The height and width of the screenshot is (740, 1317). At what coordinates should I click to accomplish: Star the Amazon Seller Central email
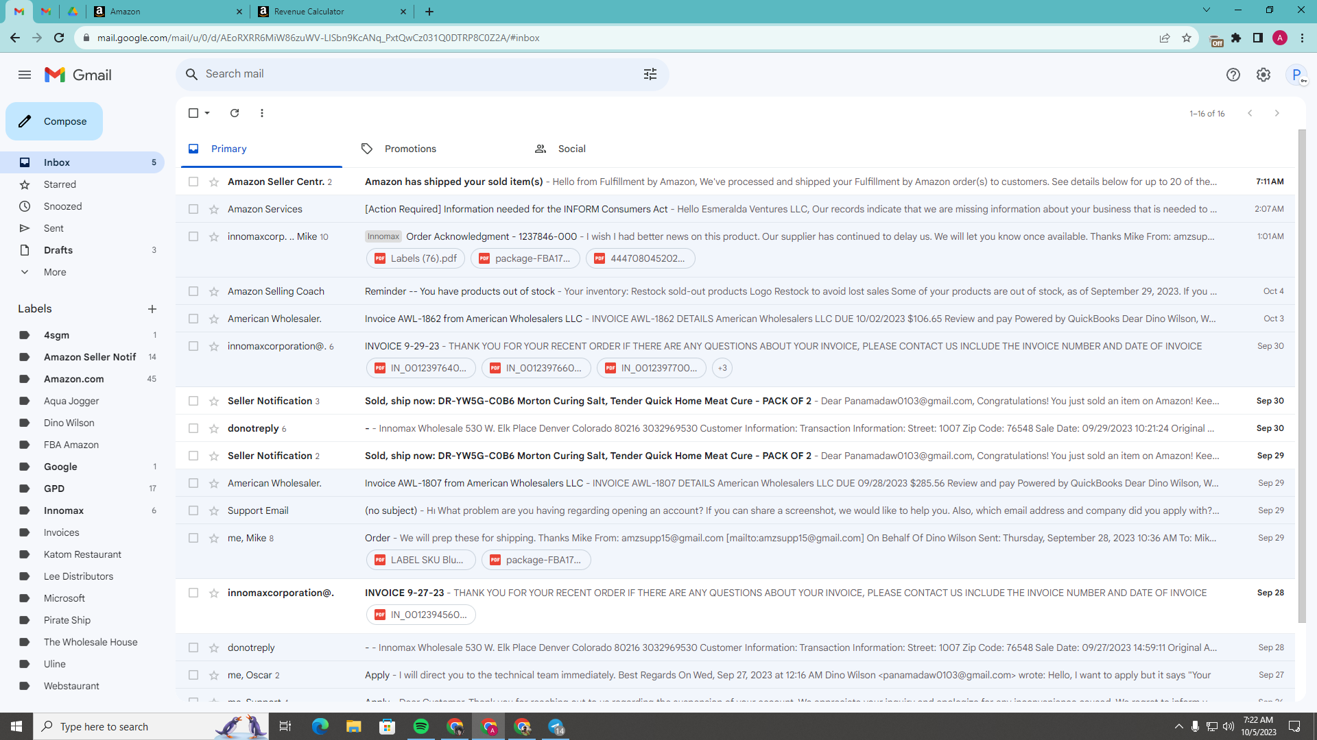(x=214, y=182)
